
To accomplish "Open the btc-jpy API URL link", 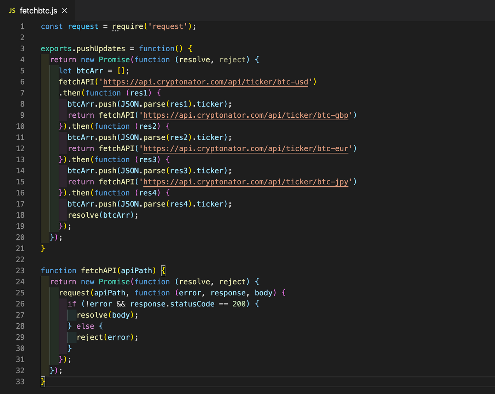I will coord(246,182).
